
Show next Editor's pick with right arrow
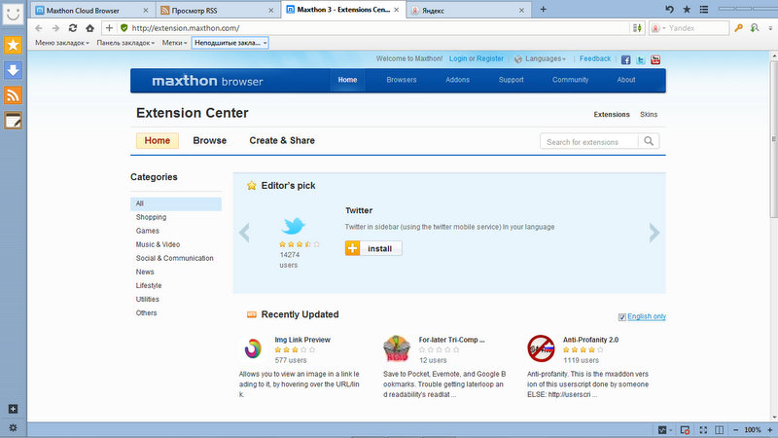point(654,233)
